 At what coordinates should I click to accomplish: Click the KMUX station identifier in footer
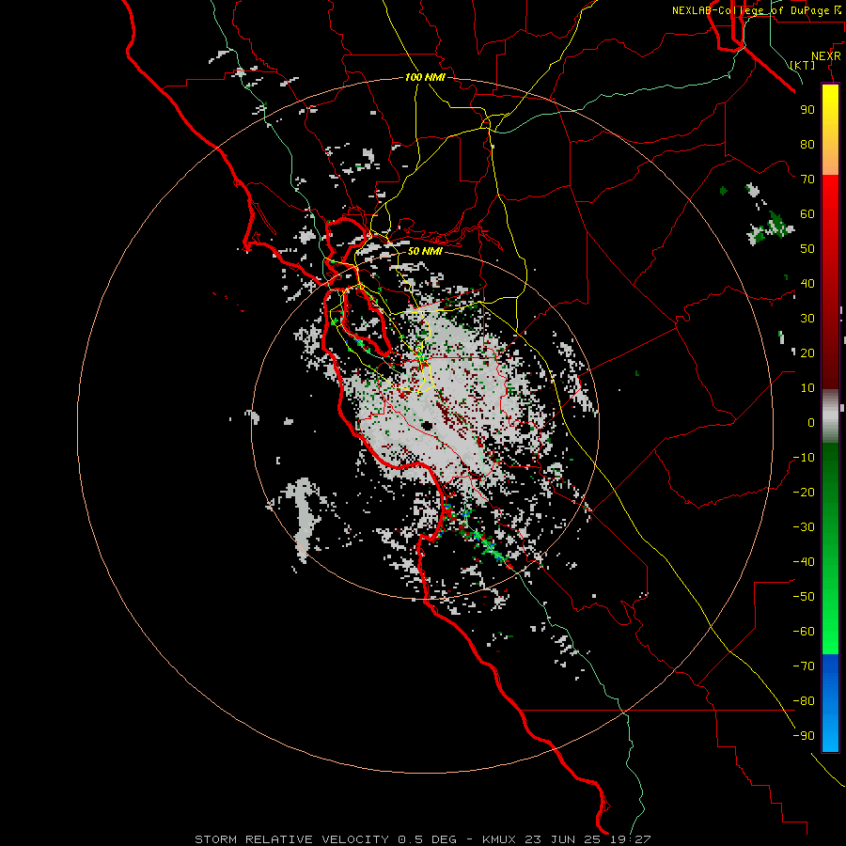coord(499,839)
